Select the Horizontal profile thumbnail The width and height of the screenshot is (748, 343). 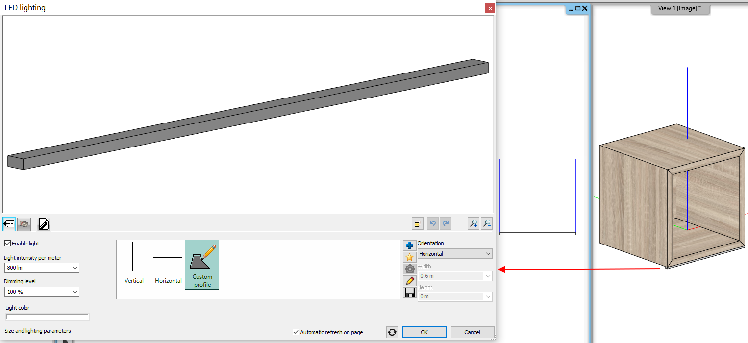pos(168,264)
